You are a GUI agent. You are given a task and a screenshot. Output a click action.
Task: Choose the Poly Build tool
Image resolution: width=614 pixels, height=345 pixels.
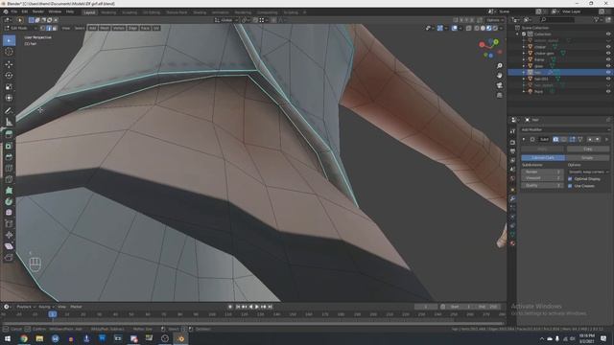[x=9, y=191]
